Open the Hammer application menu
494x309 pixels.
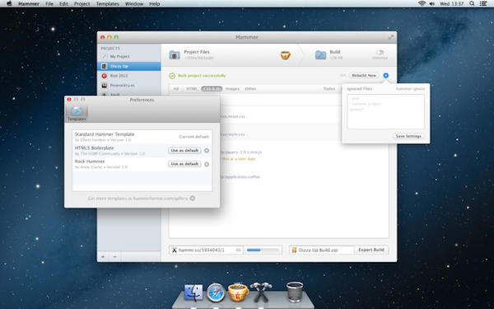[x=29, y=4]
